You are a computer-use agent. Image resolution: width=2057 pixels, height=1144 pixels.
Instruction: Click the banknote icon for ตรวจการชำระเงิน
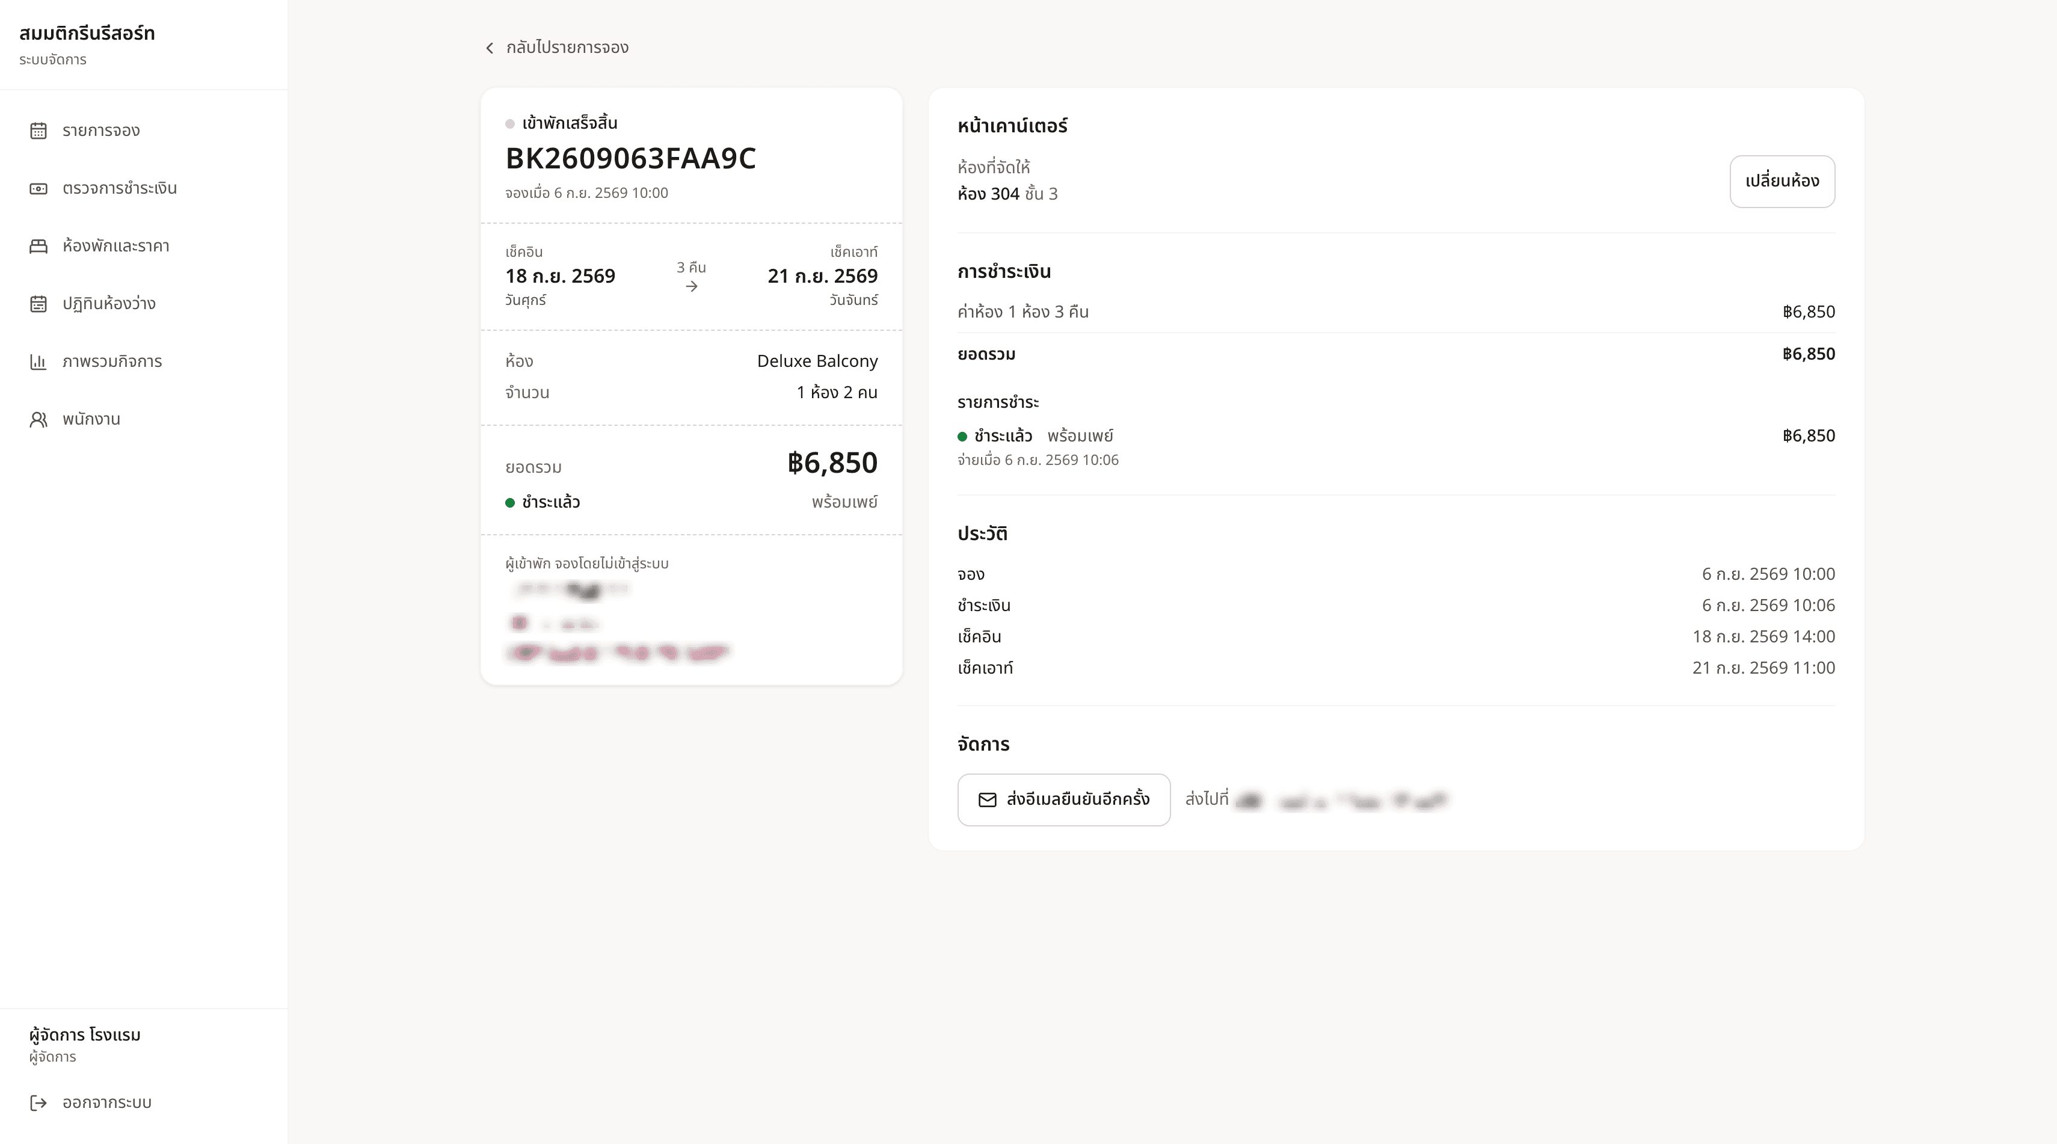tap(38, 188)
